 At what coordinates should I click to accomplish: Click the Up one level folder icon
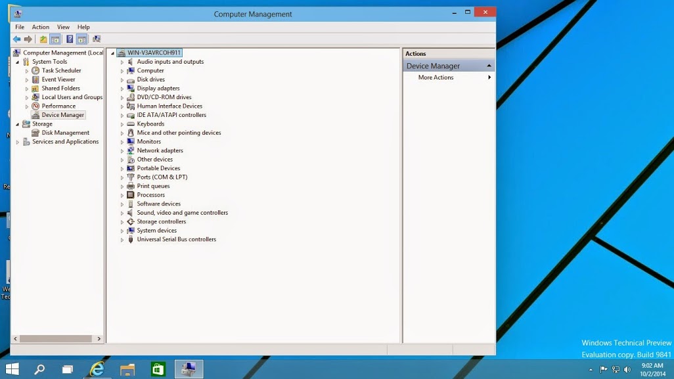click(x=43, y=39)
